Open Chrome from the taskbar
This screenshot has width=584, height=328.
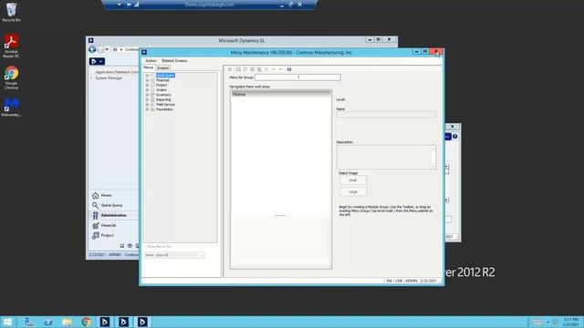pos(86,322)
